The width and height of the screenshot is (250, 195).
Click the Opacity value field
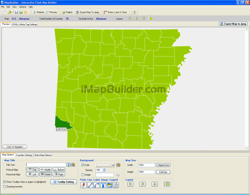coord(99,170)
